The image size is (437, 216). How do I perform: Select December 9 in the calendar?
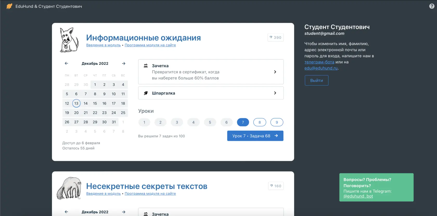click(x=104, y=94)
